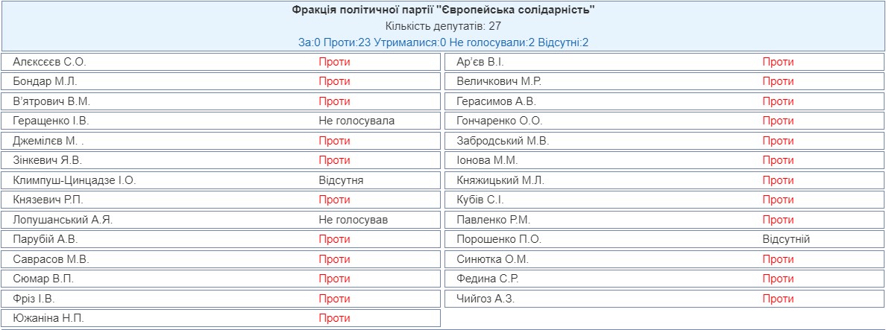Viewport: 886px width, 330px height.
Task: Select the Геращенко І.В. row
Action: pyautogui.click(x=220, y=121)
